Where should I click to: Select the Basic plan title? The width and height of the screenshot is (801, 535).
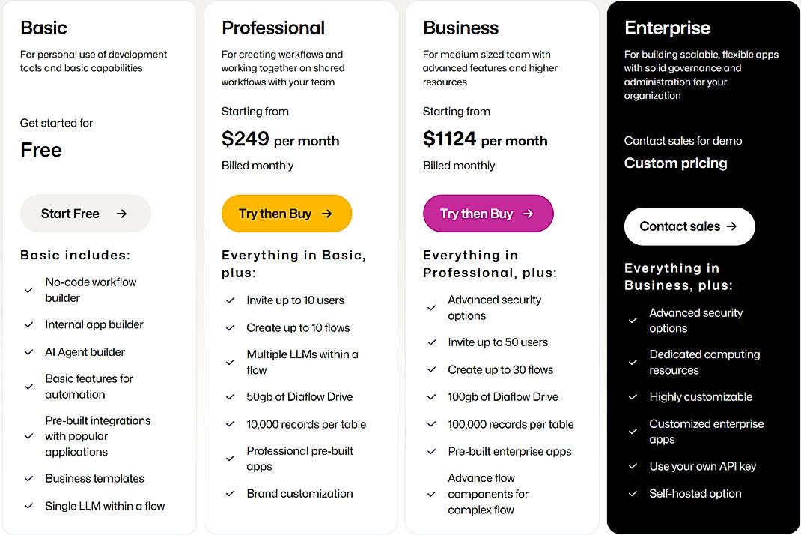[43, 28]
